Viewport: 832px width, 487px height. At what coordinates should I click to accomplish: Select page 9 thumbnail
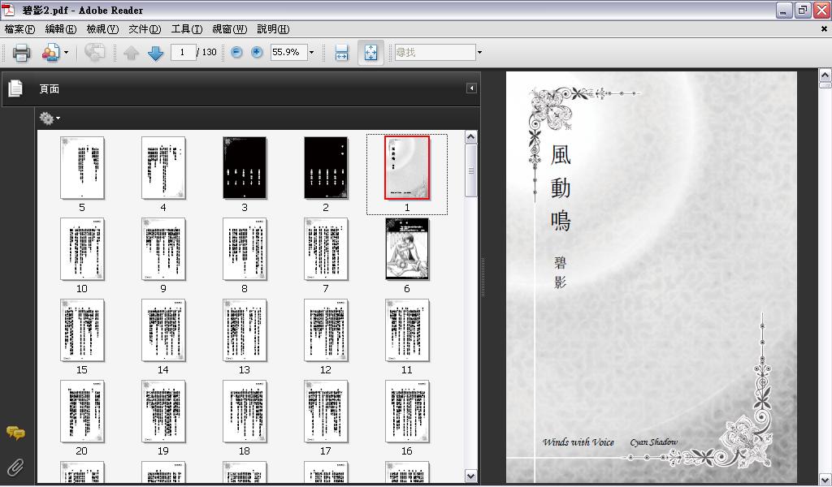pyautogui.click(x=163, y=249)
